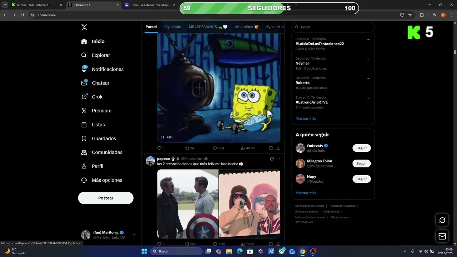
Task: Open Stream - Kick Dashboard browser tab
Action: [36, 5]
